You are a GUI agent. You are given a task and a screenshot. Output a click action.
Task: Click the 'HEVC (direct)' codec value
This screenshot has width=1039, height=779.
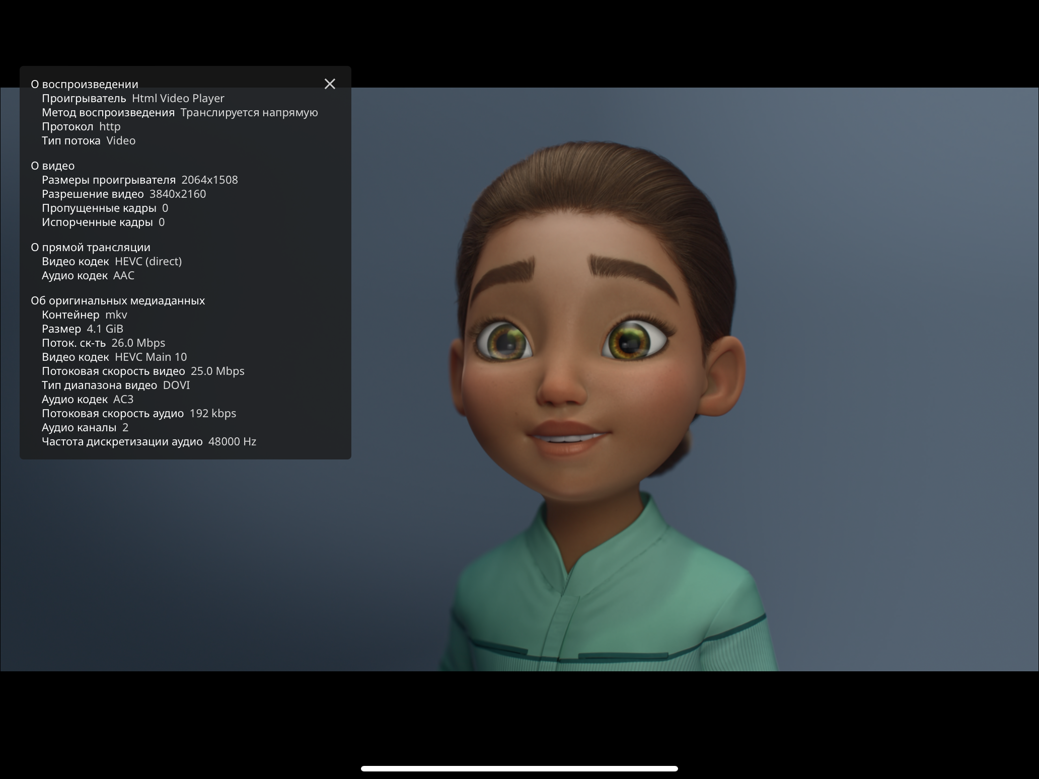click(148, 262)
